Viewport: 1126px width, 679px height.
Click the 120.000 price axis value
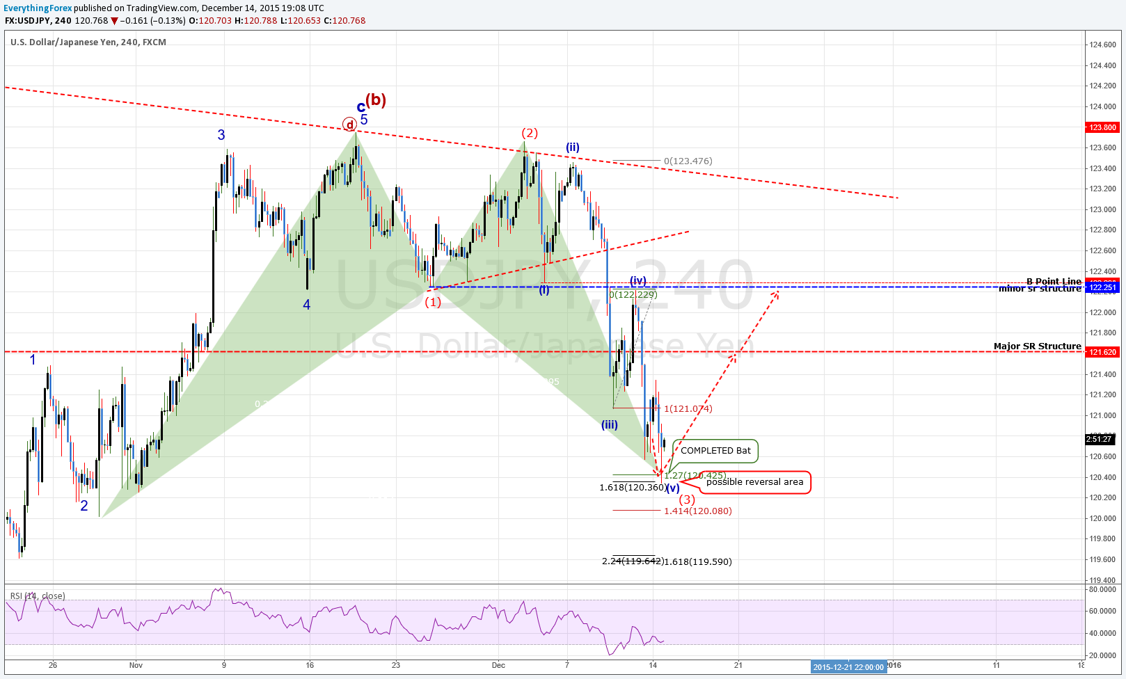tap(1103, 518)
